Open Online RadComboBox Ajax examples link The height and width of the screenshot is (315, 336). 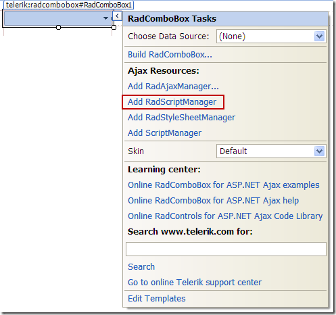224,185
